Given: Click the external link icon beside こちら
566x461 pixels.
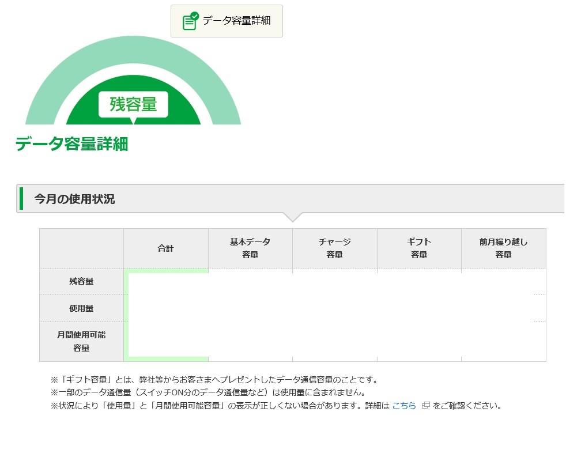Looking at the screenshot, I should click(x=426, y=406).
